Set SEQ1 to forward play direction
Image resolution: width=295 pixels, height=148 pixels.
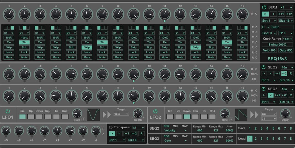pos(265,14)
